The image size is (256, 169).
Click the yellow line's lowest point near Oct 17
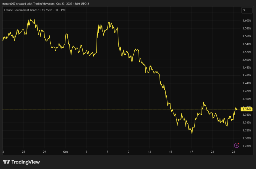192,134
